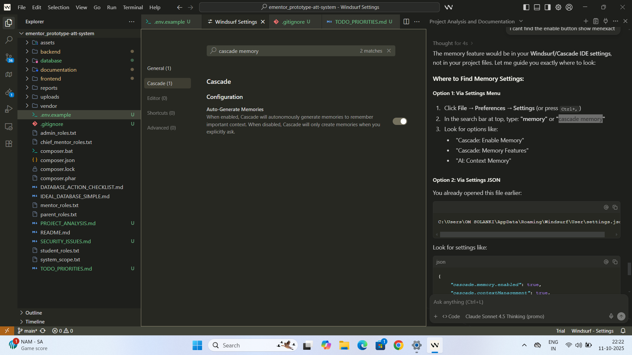Select Cascade (1) settings category
Viewport: 632px width, 355px height.
(167, 83)
